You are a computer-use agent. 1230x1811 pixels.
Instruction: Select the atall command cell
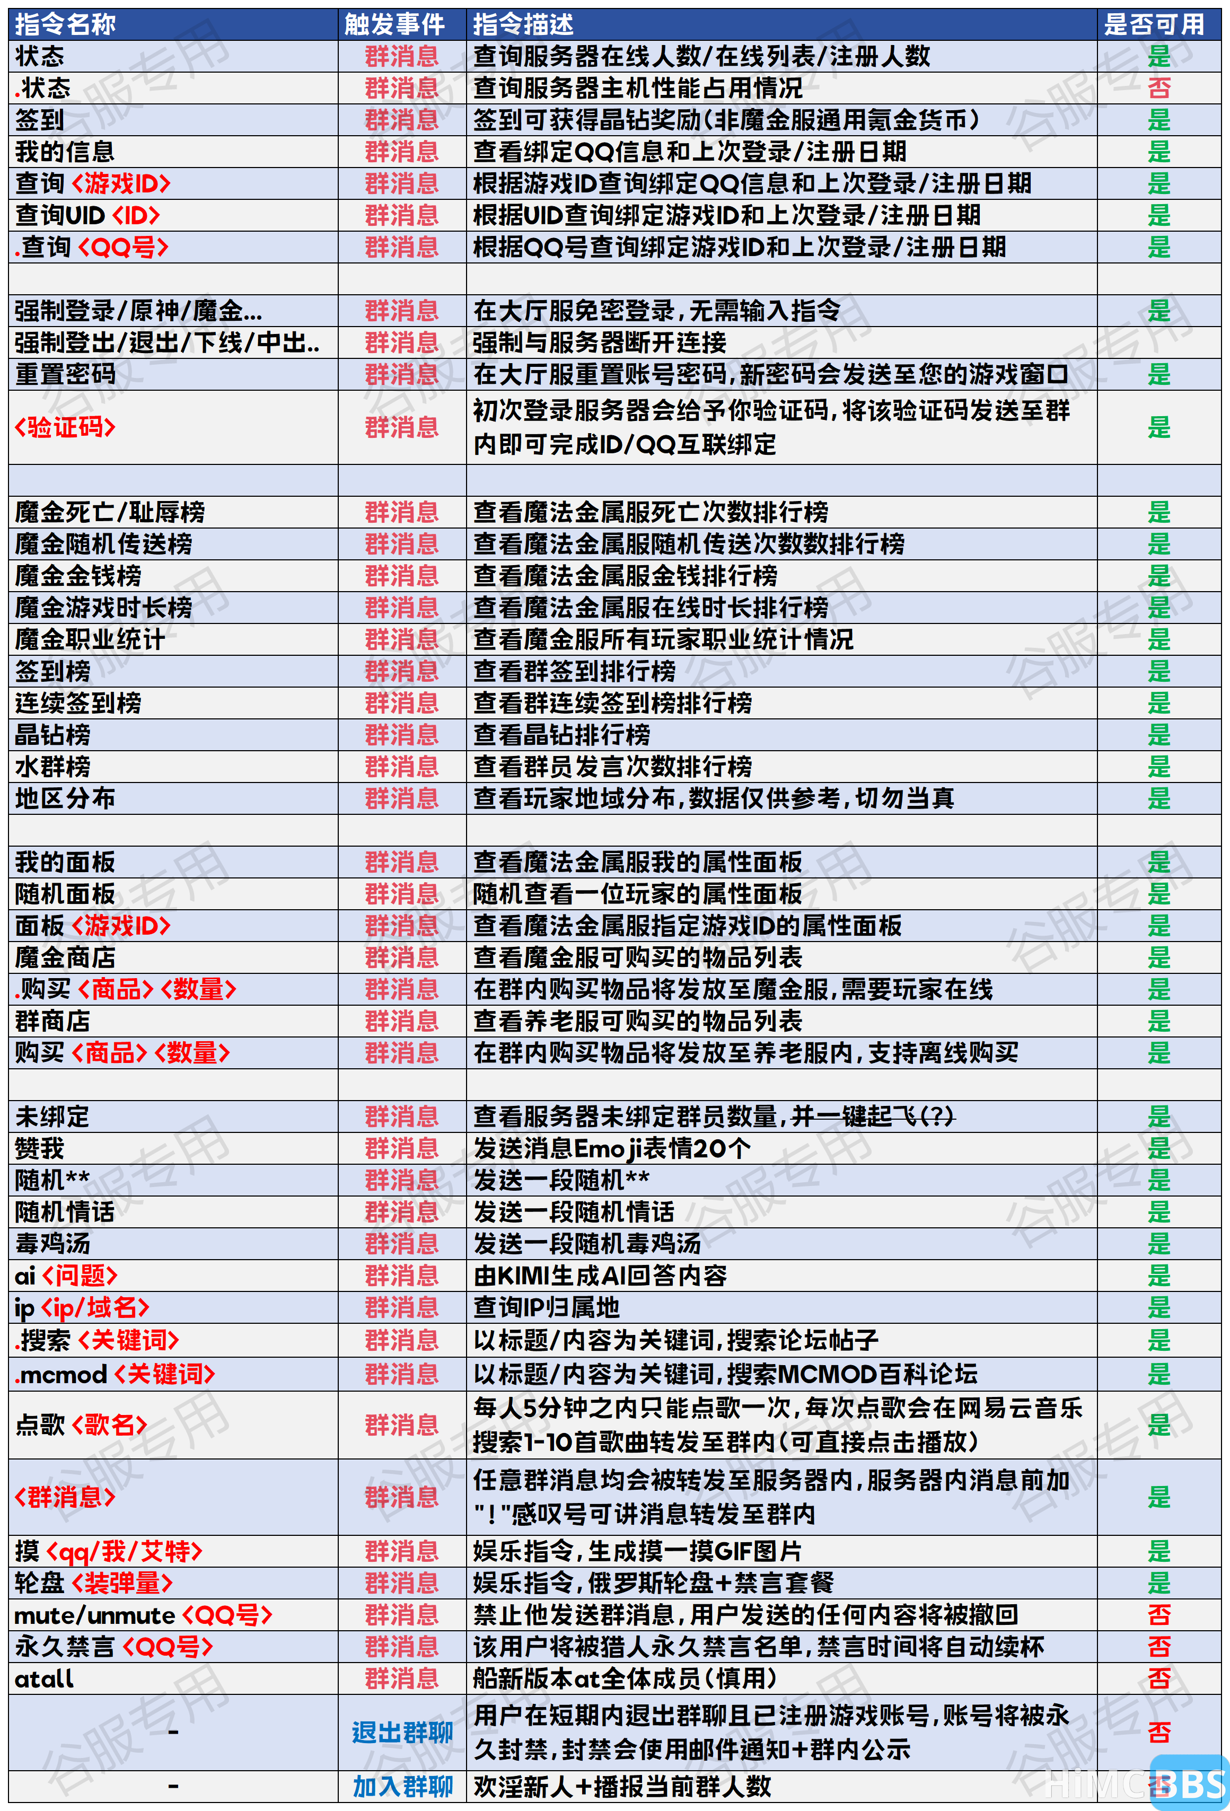click(x=173, y=1678)
